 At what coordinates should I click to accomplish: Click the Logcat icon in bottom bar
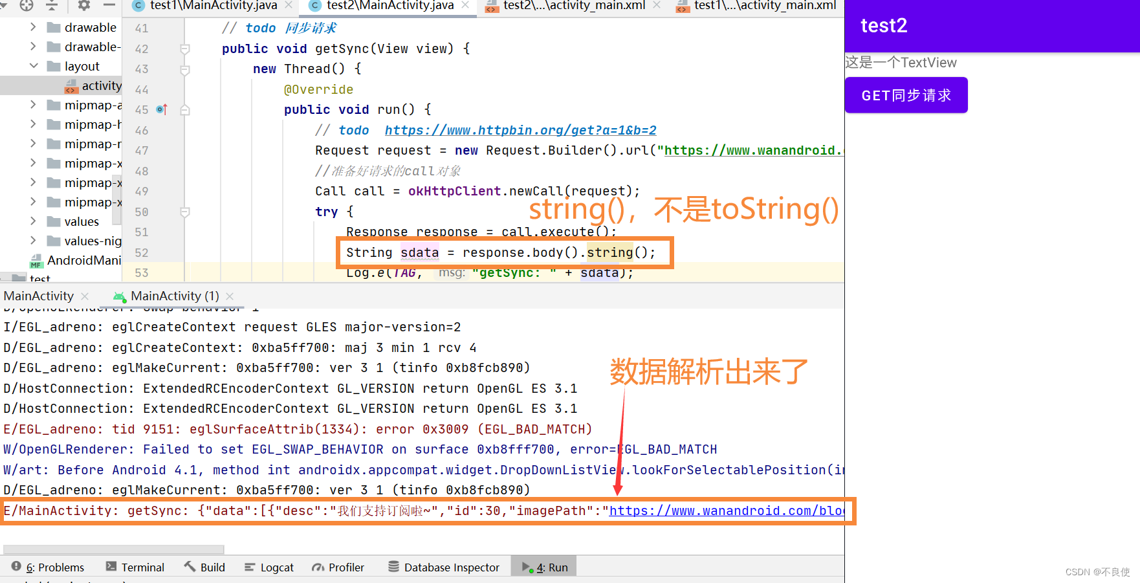(x=250, y=567)
